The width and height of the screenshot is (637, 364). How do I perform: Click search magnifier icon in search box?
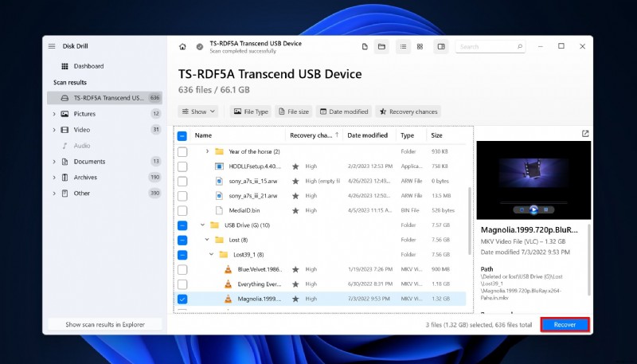(520, 47)
